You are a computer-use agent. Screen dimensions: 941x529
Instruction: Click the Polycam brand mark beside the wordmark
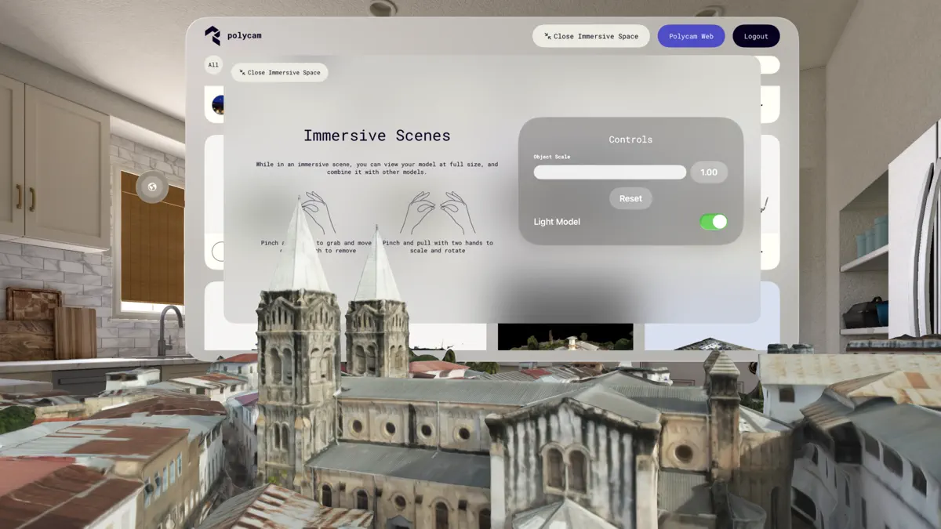pos(213,35)
